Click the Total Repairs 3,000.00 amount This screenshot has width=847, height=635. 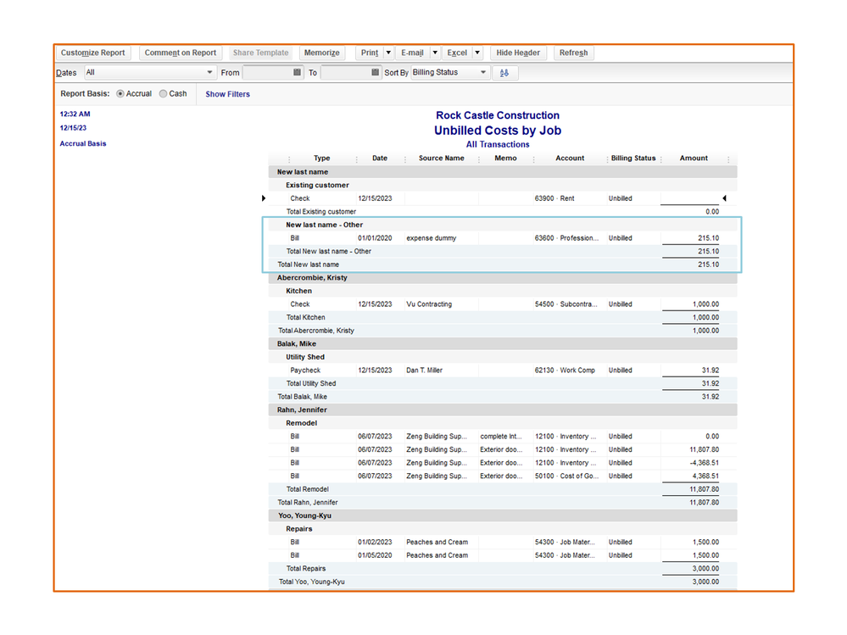[x=705, y=569]
